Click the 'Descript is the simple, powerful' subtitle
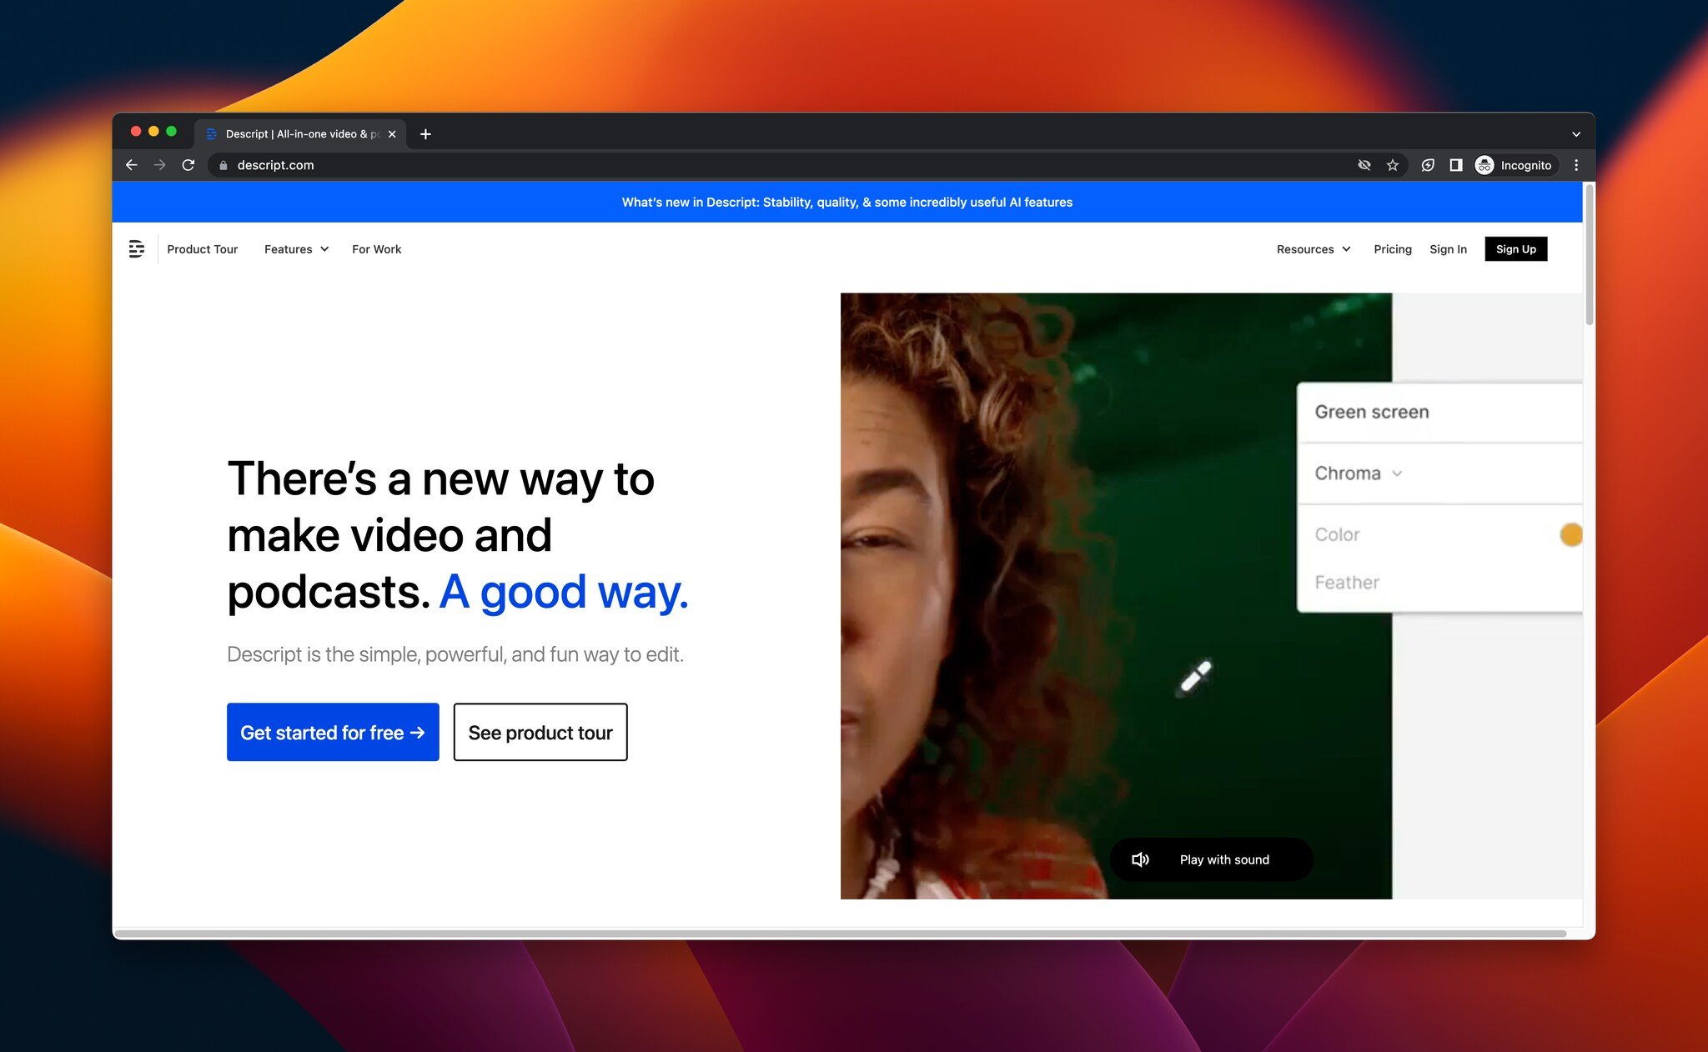Viewport: 1708px width, 1052px height. [455, 654]
